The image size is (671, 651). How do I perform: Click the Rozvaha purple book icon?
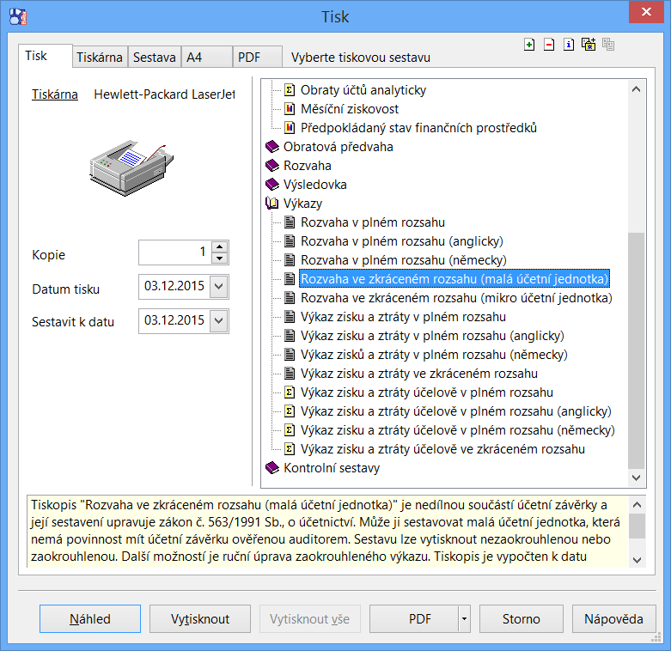272,166
